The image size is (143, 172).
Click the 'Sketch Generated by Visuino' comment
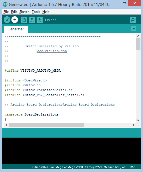51,46
